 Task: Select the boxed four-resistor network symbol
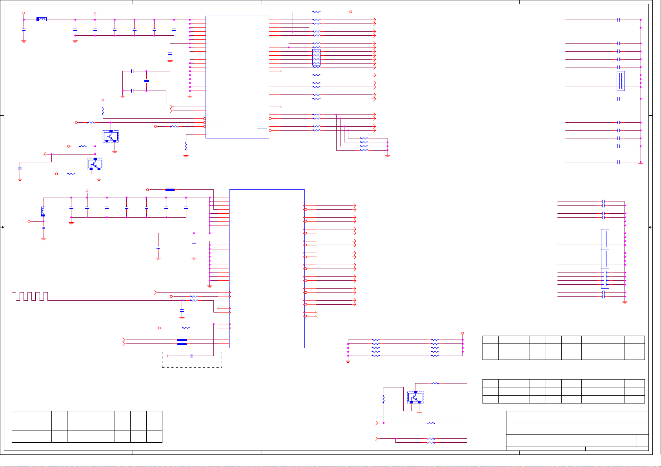[316, 57]
